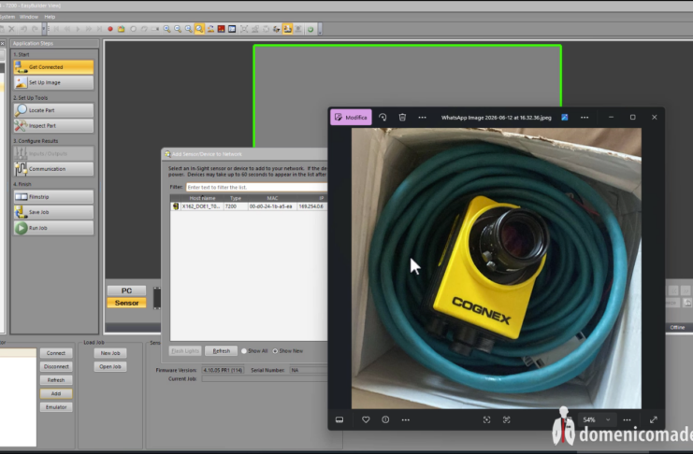This screenshot has width=693, height=454.
Task: Click the Add button
Action: (56, 393)
